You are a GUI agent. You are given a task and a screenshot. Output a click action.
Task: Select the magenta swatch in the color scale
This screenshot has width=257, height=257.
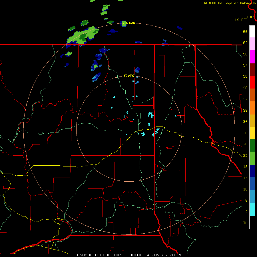pyautogui.click(x=252, y=57)
